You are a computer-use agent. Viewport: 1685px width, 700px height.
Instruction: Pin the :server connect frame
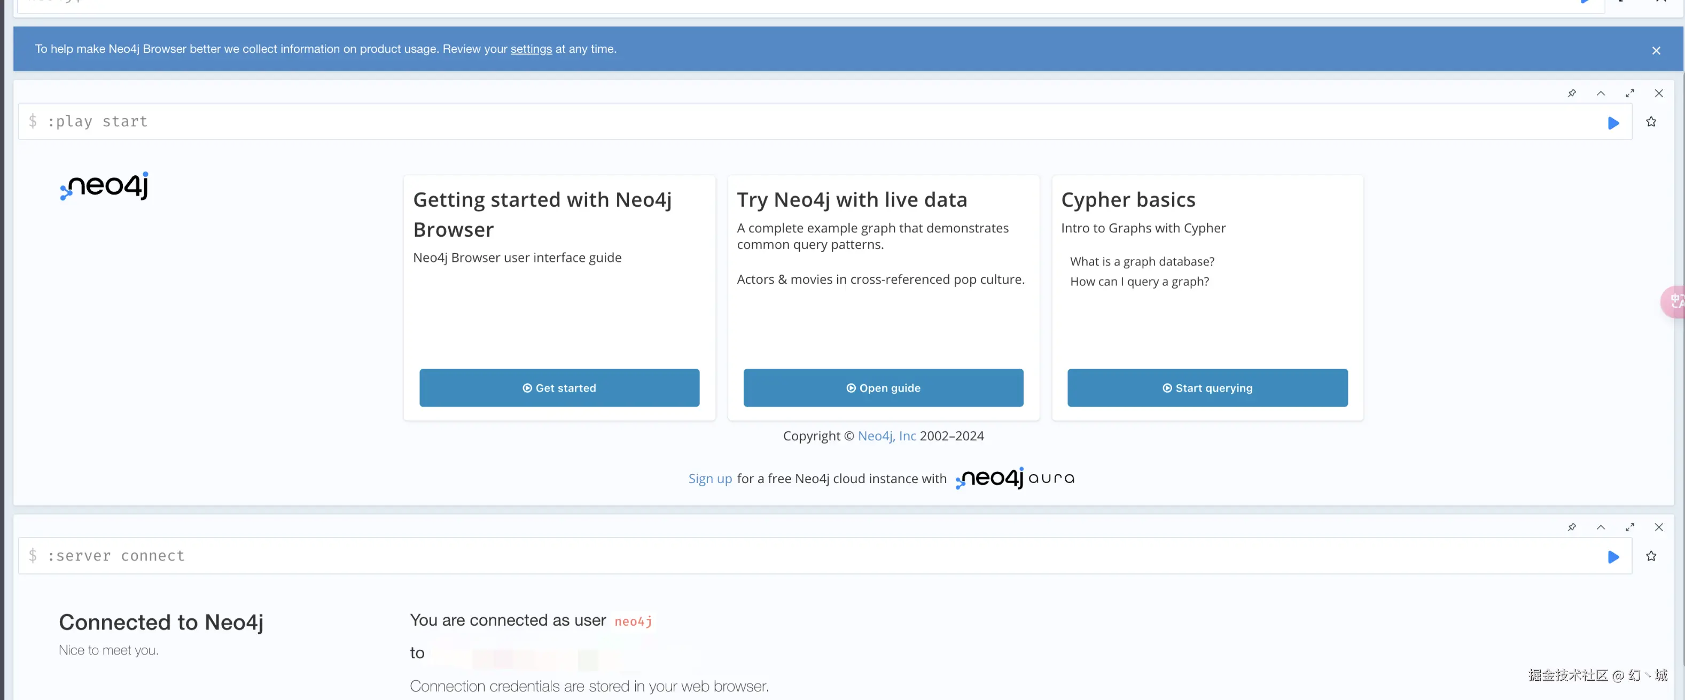pyautogui.click(x=1572, y=527)
